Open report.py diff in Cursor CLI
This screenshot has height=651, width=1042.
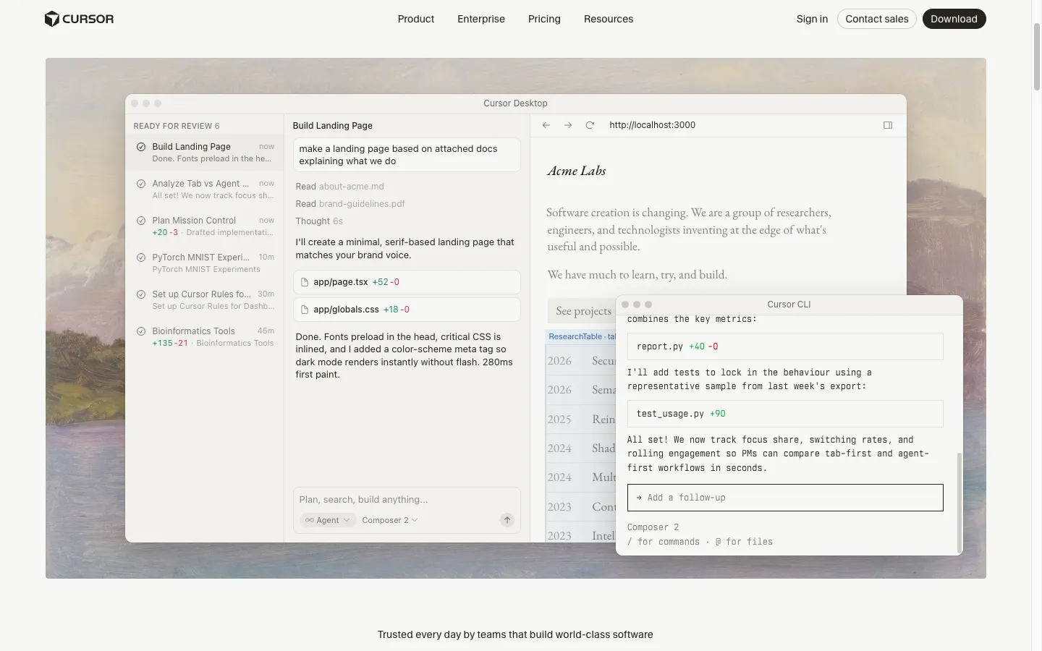point(785,346)
